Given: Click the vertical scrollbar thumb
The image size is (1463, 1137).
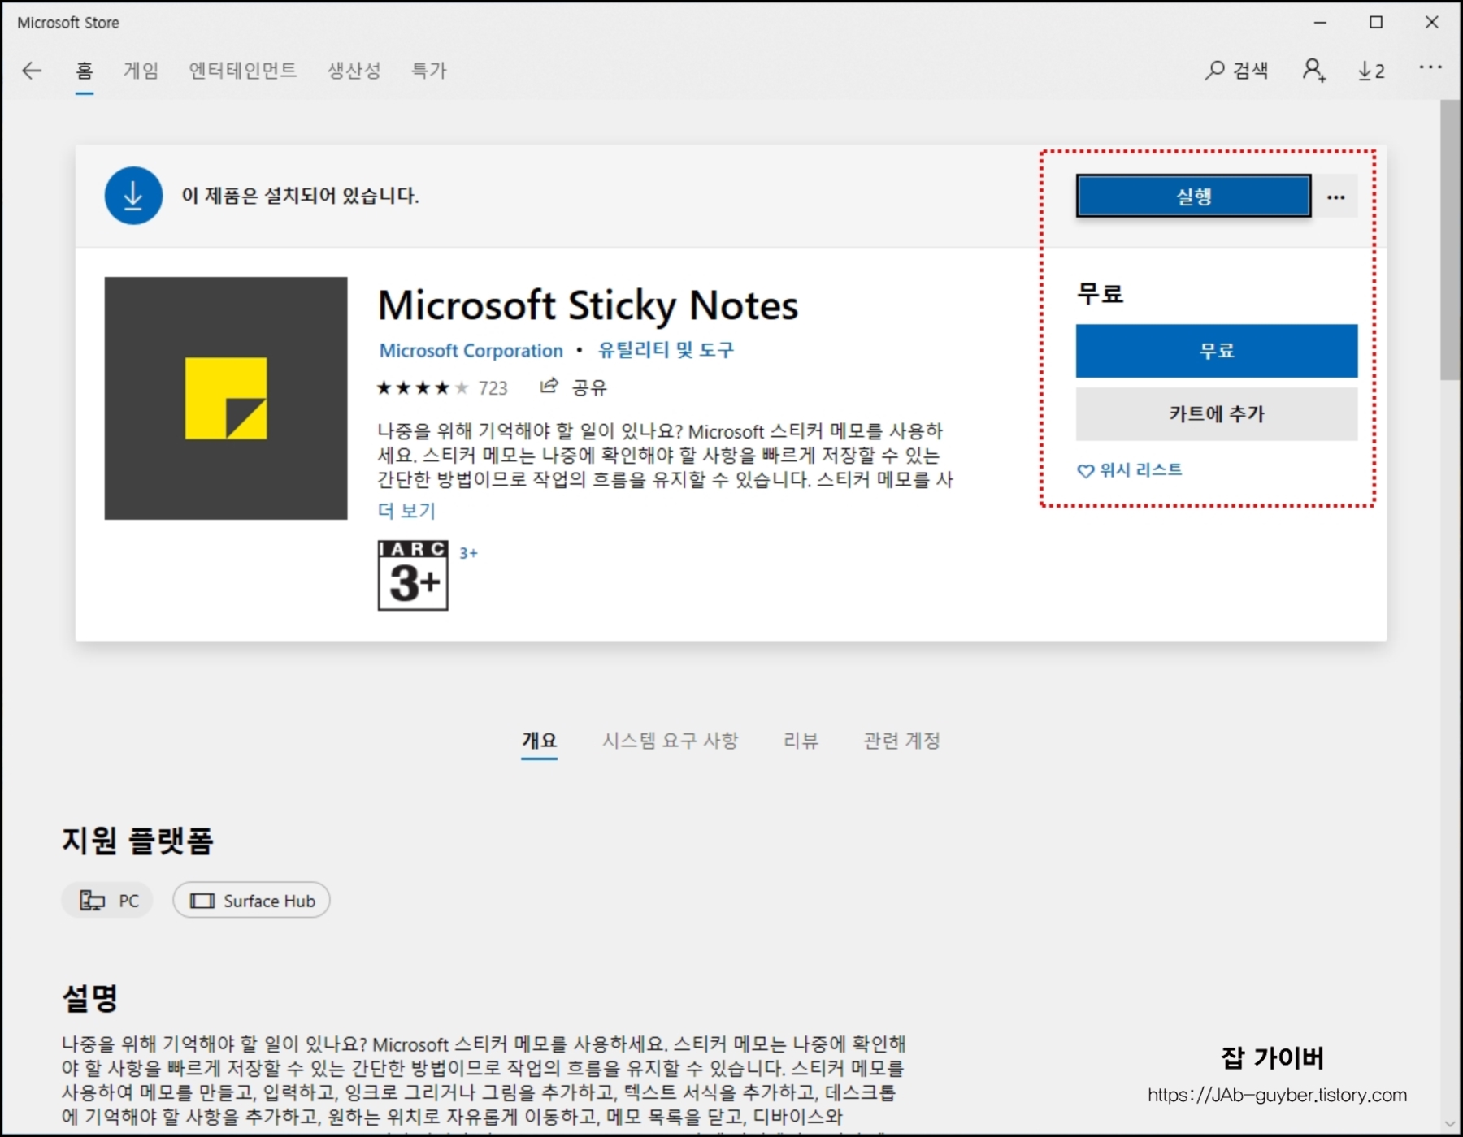Looking at the screenshot, I should [x=1449, y=240].
